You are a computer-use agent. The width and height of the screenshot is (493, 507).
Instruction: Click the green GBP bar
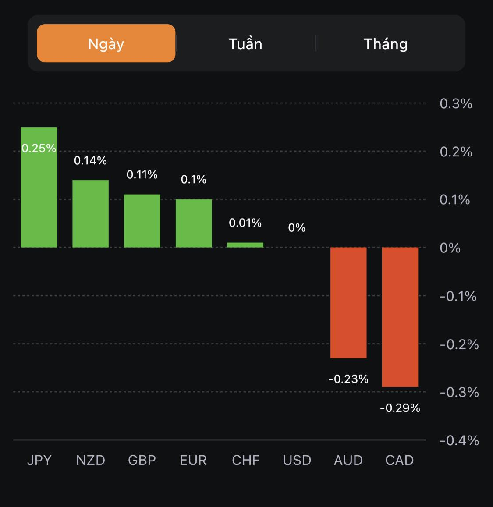(142, 221)
